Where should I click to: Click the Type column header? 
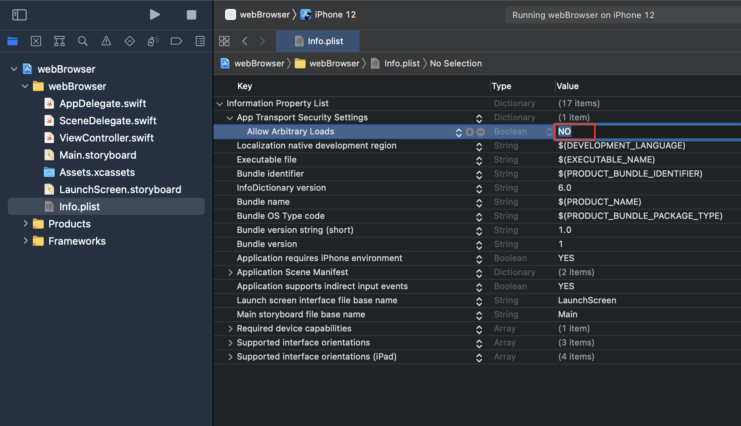coord(501,86)
